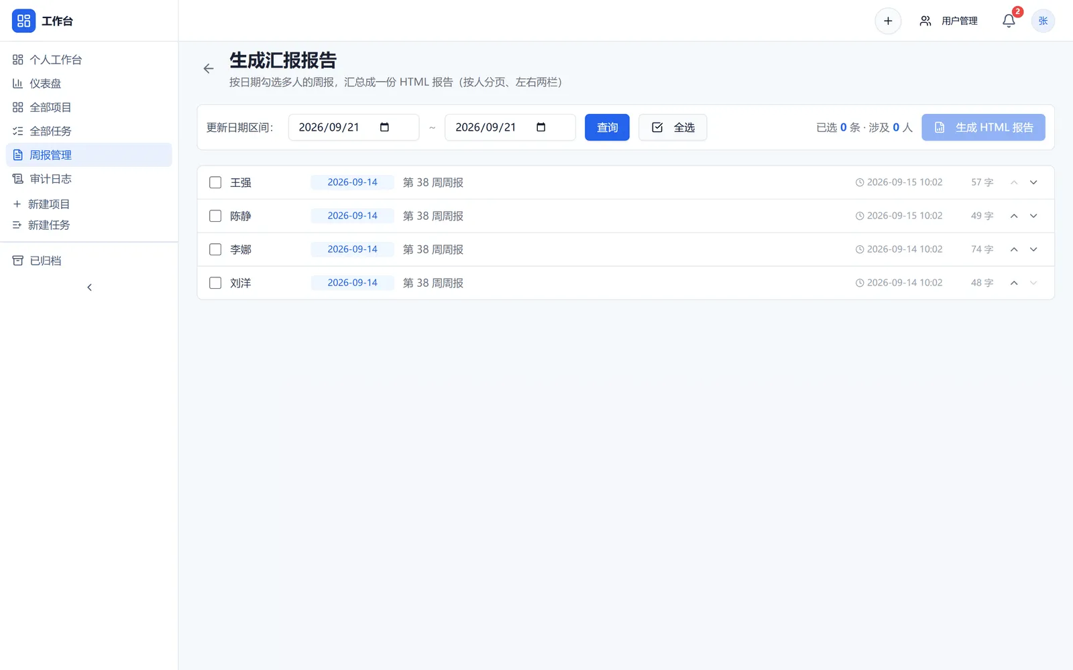Open 仪表盘 in the sidebar
Image resolution: width=1073 pixels, height=670 pixels.
tap(89, 84)
